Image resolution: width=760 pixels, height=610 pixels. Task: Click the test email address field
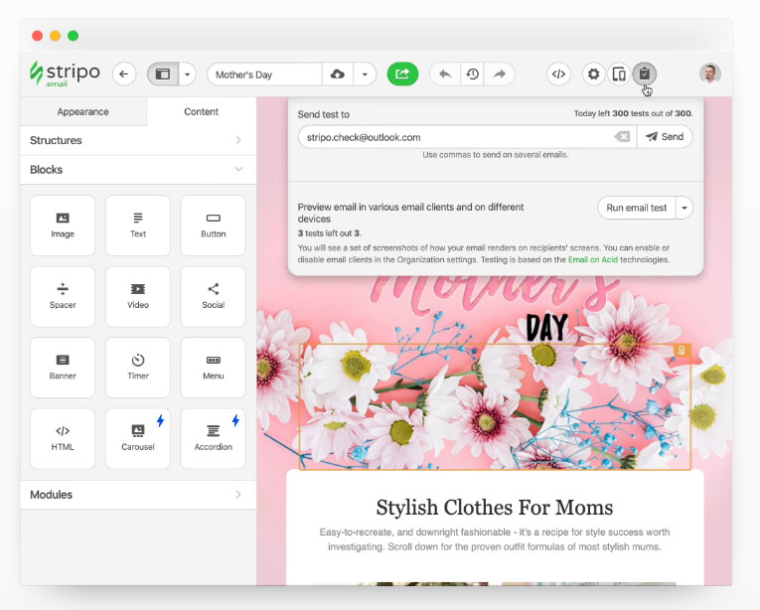pos(452,137)
